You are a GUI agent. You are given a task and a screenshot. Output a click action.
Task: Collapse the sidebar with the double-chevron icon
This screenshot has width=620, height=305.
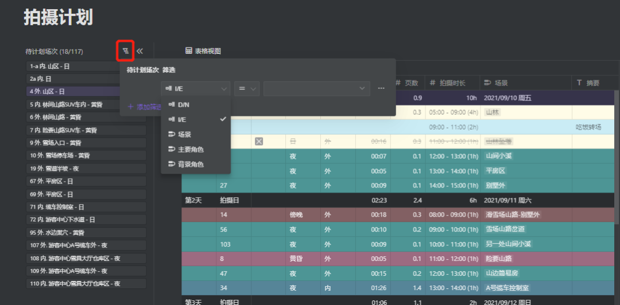point(139,51)
